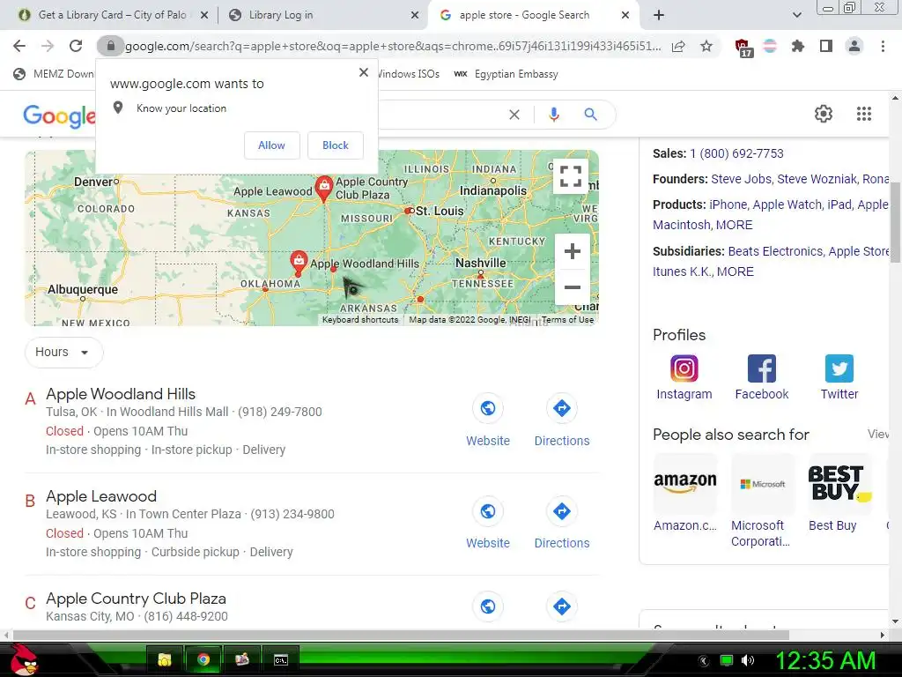This screenshot has height=677, width=902.
Task: Open Google quick settings gear
Action: click(x=824, y=114)
